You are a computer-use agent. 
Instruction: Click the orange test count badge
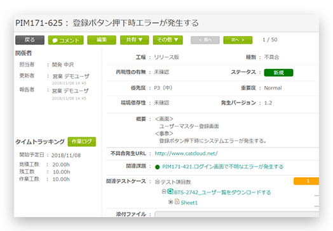(x=306, y=181)
